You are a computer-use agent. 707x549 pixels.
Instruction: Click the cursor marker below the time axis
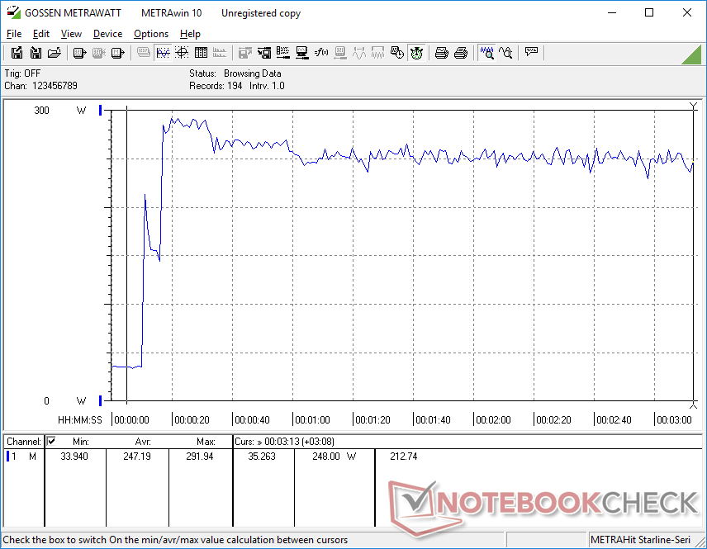pyautogui.click(x=694, y=405)
